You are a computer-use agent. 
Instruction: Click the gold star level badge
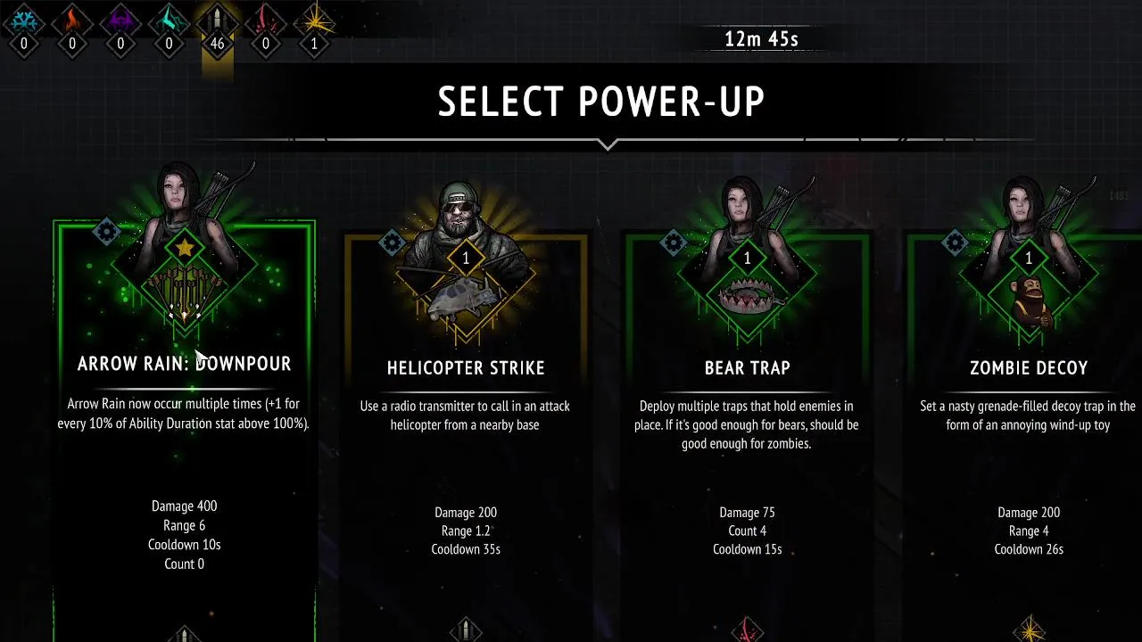(185, 248)
